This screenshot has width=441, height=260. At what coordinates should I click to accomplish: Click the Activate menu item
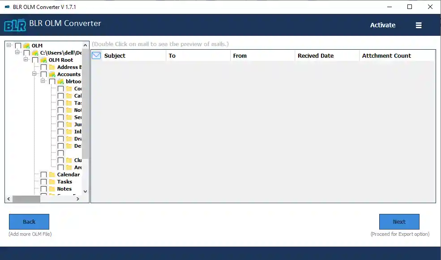(382, 26)
